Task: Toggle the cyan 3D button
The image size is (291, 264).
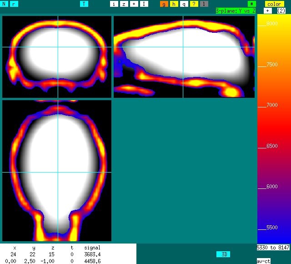Action: tap(223, 254)
